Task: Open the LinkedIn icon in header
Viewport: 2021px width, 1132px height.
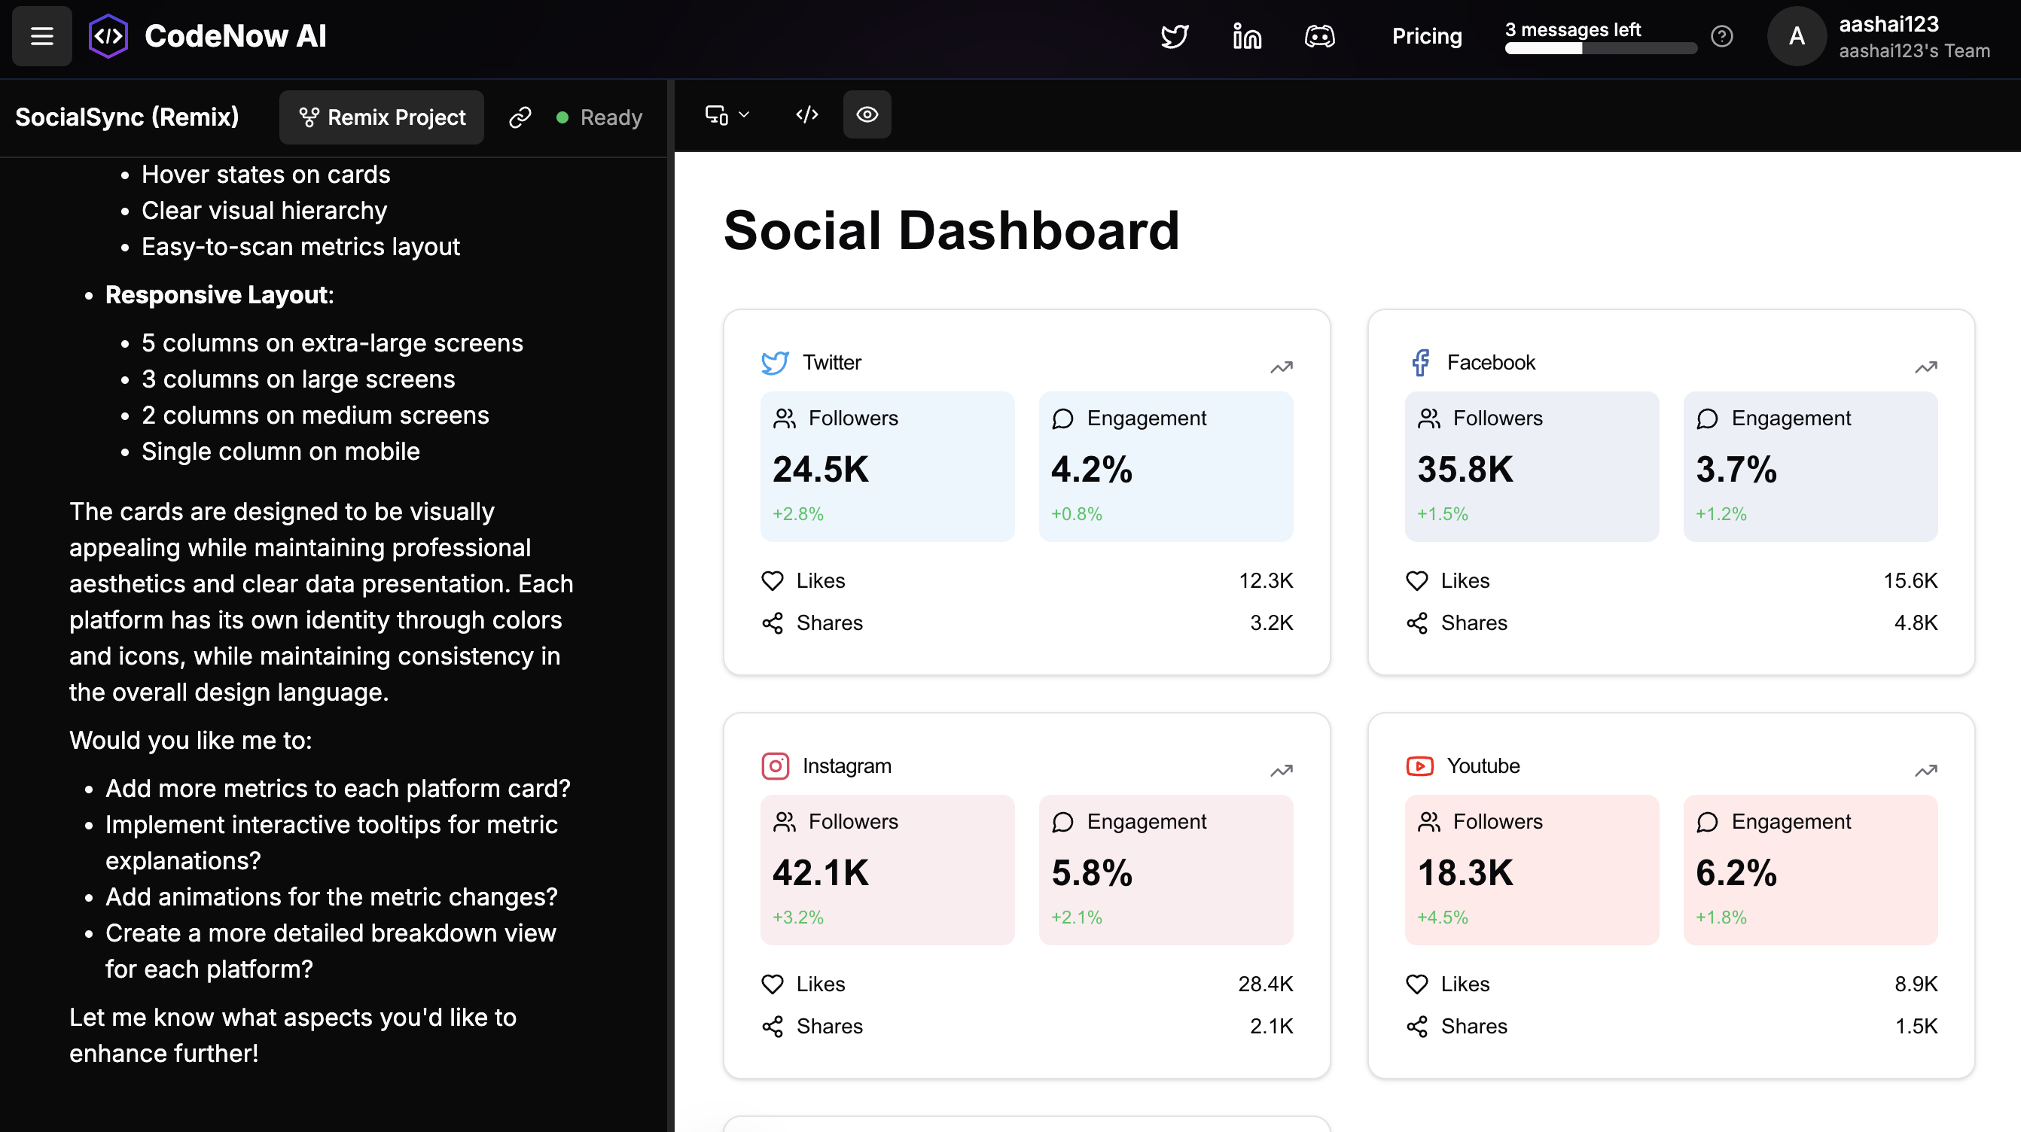Action: pos(1247,36)
